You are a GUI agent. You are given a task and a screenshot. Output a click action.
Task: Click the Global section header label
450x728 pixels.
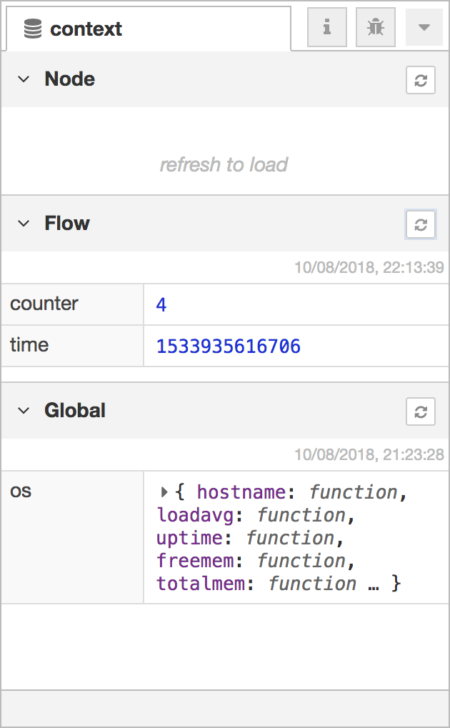click(x=75, y=410)
